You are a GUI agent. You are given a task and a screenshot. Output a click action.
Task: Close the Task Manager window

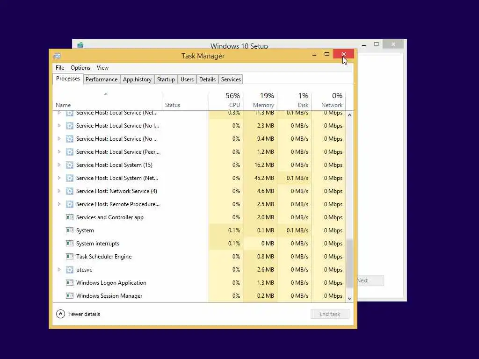click(344, 54)
